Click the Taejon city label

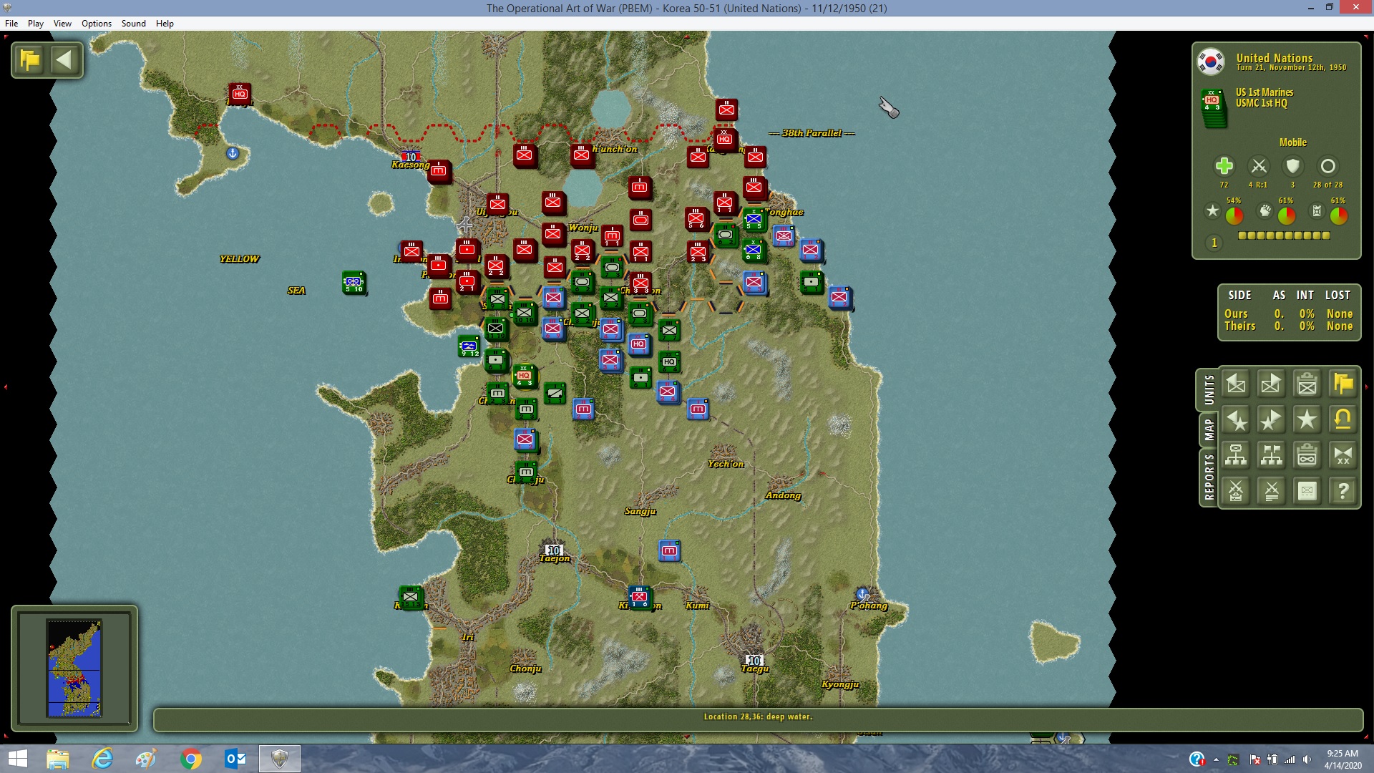tap(555, 558)
